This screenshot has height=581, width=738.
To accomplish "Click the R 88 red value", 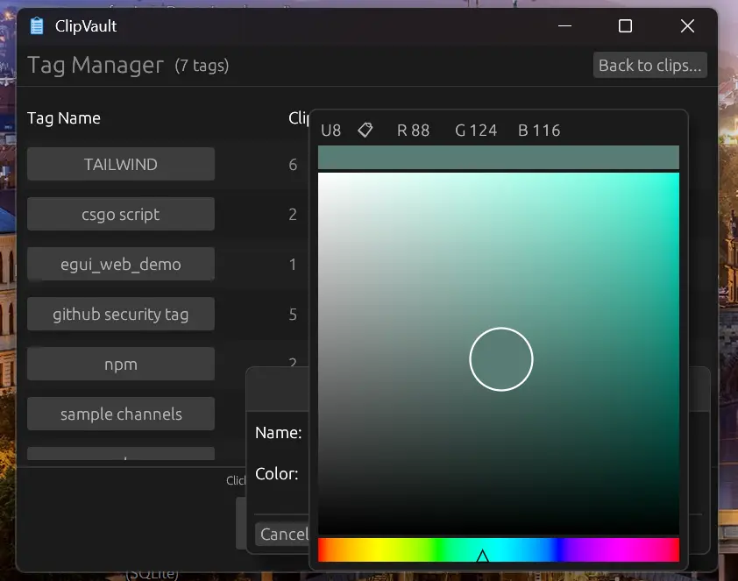I will coord(413,130).
